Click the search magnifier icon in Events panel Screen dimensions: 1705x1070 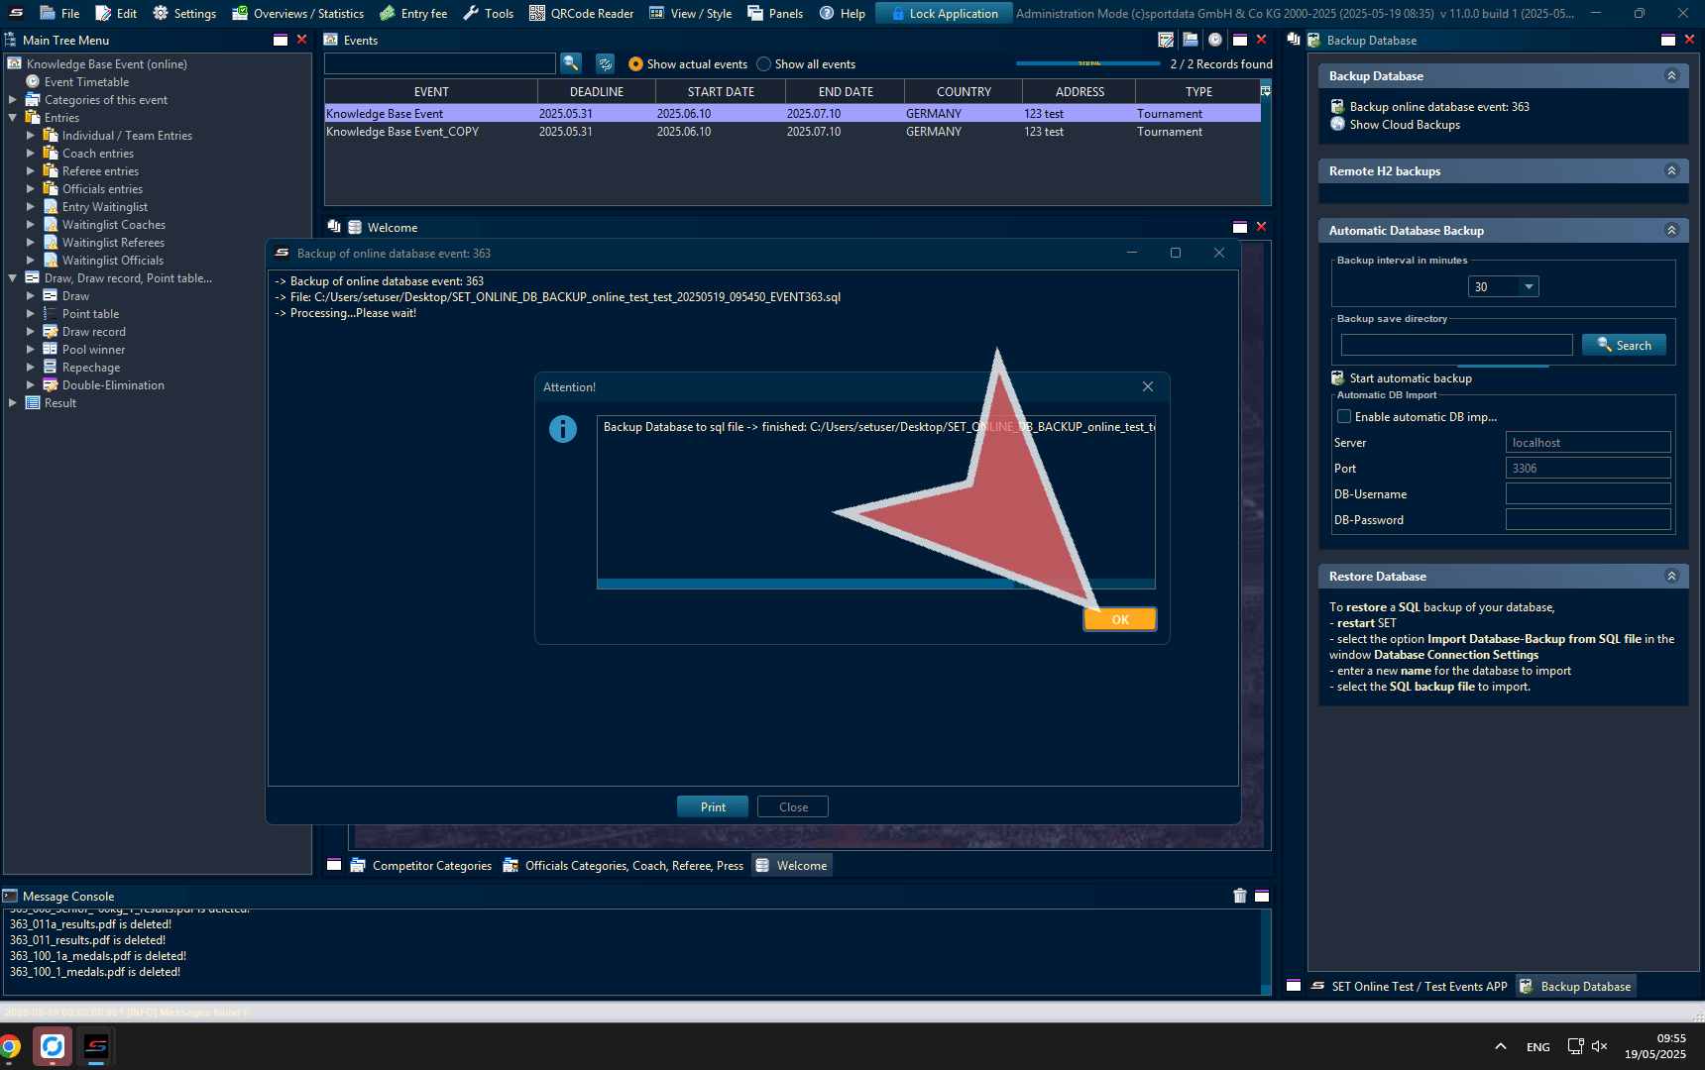[571, 63]
